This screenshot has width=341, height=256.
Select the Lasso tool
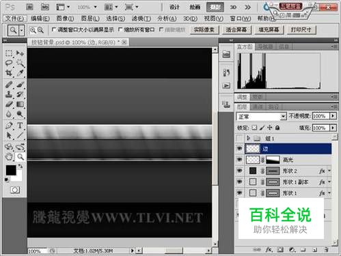click(9, 63)
